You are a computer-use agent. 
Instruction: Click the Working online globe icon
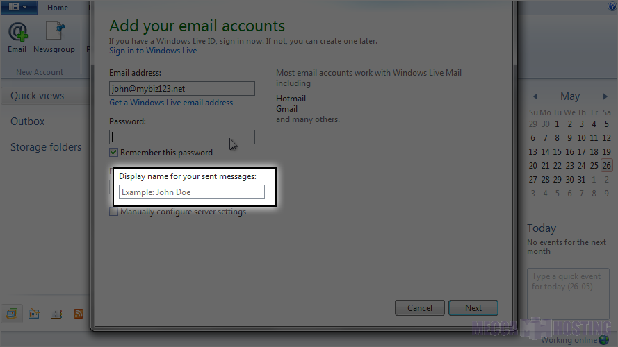pyautogui.click(x=603, y=340)
